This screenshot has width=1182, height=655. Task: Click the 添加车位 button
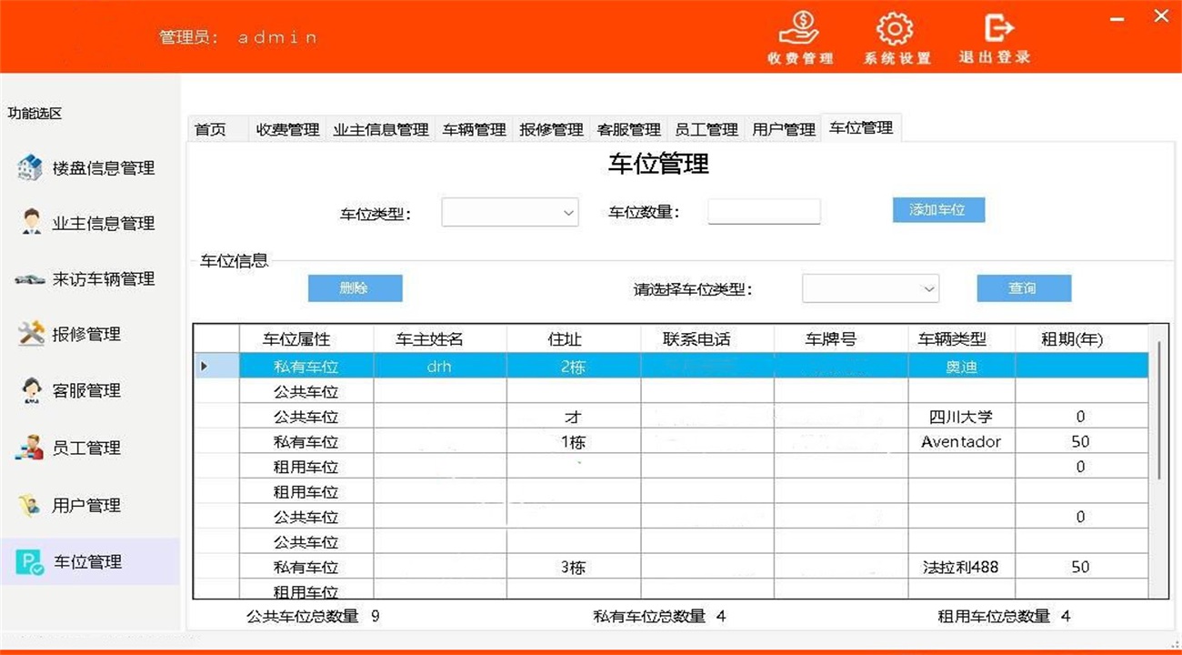[x=938, y=209]
